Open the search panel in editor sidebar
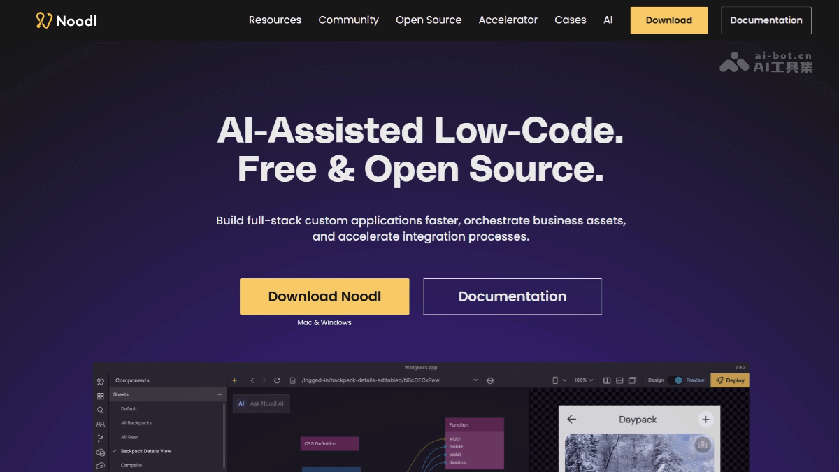Screen dimensions: 839x472 (101, 410)
